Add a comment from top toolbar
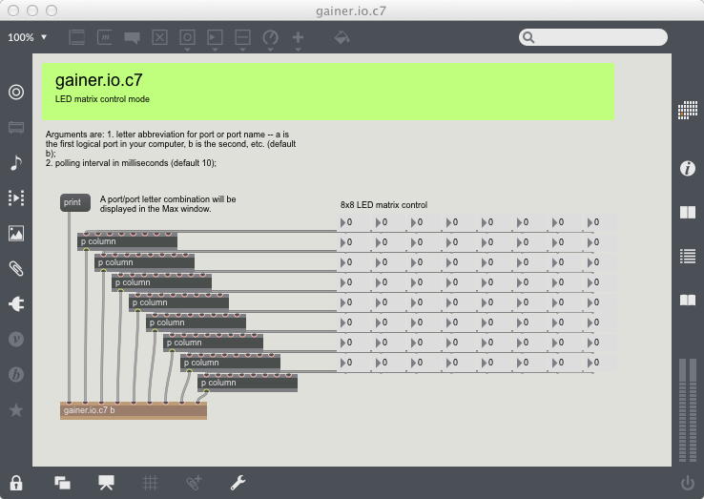 (x=132, y=38)
